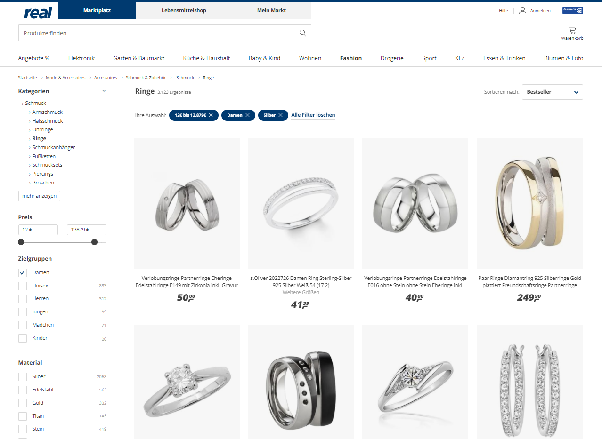Image resolution: width=602 pixels, height=439 pixels.
Task: Open the Blumen & Foto menu
Action: [563, 58]
